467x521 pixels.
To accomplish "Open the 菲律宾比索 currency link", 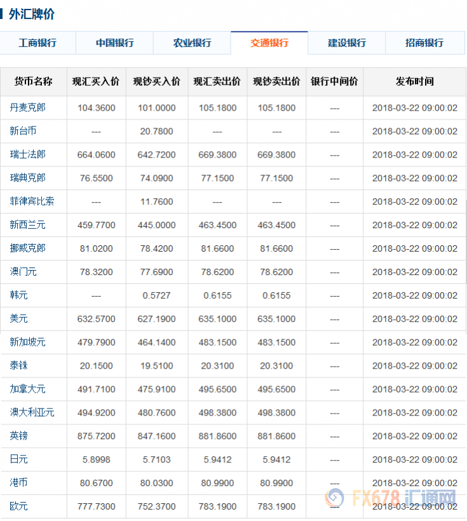I will (x=32, y=201).
